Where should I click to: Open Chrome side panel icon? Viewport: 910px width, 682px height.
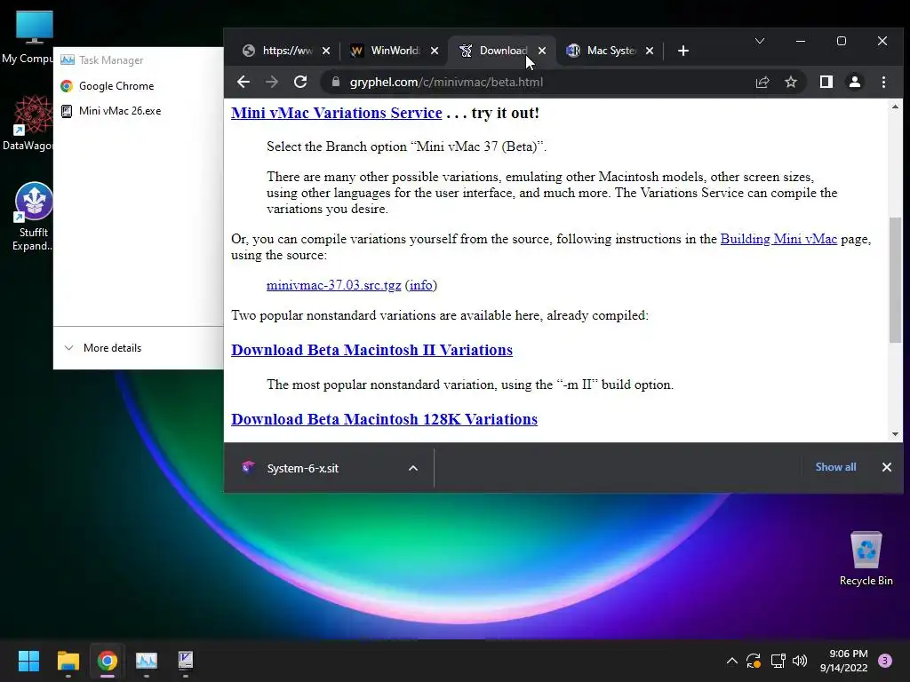826,82
